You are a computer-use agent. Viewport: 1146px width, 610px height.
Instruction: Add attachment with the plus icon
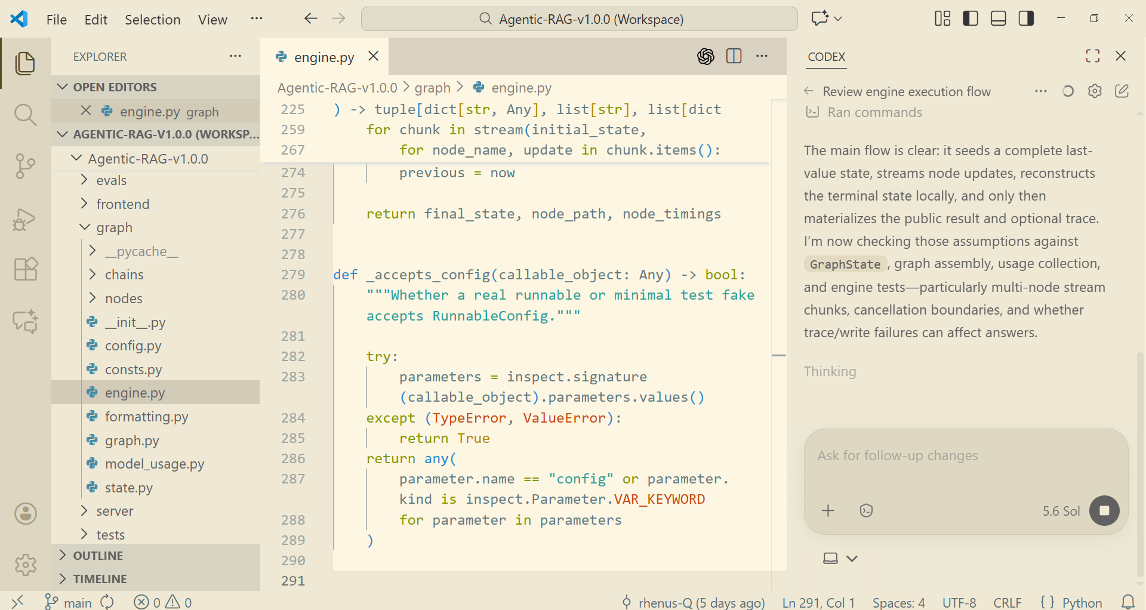828,510
